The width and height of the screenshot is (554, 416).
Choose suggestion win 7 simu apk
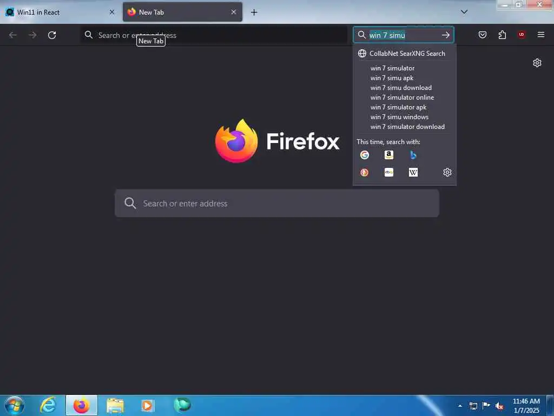pos(405,78)
